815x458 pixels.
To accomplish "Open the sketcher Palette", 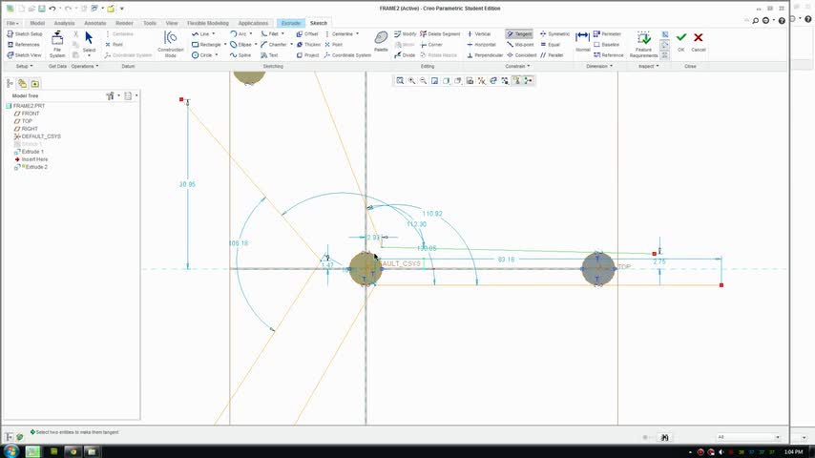I will pyautogui.click(x=381, y=41).
